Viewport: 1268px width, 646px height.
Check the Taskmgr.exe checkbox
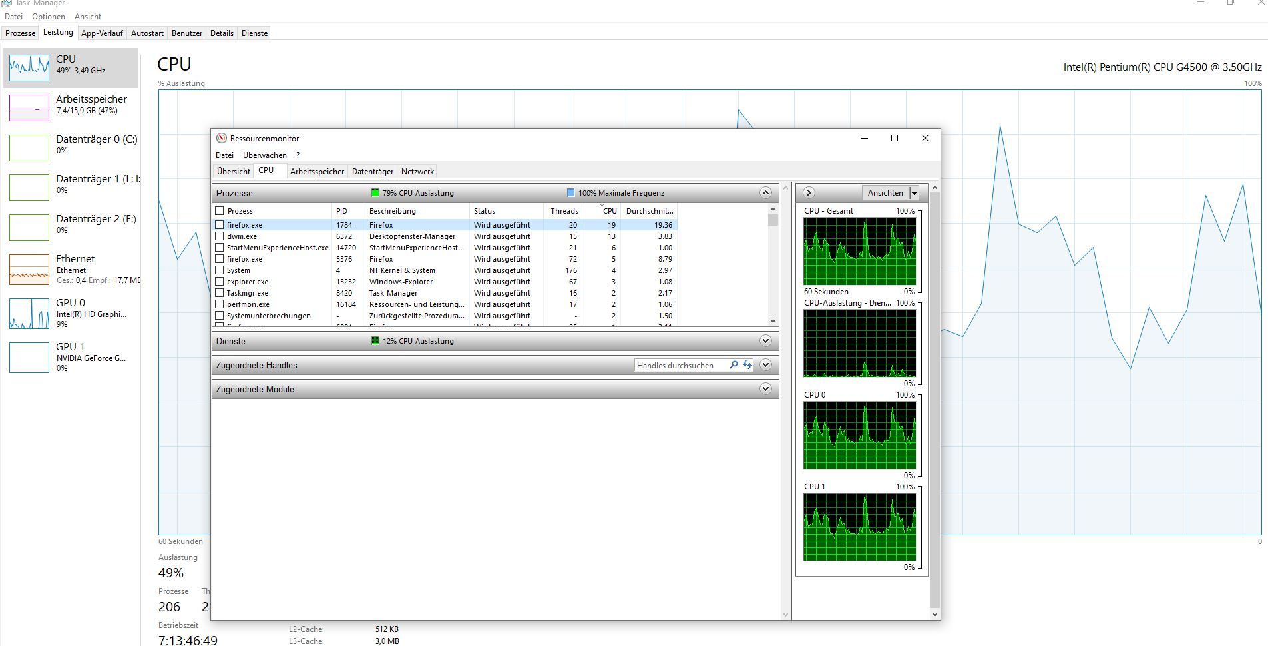(220, 293)
